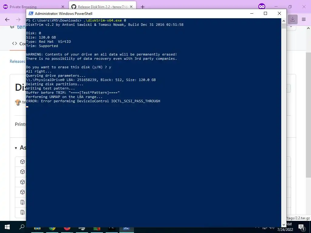
Task: Switch to the Private Browsing tab
Action: (x=34, y=7)
